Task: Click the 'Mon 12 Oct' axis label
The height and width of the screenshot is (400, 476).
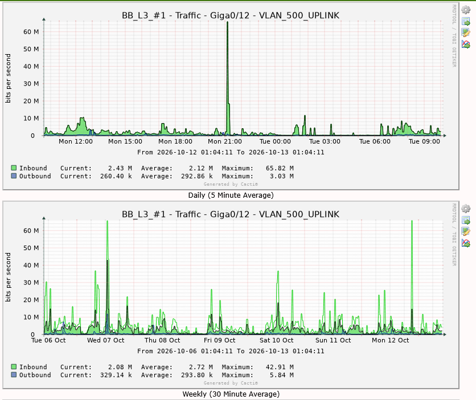Action: coord(391,340)
